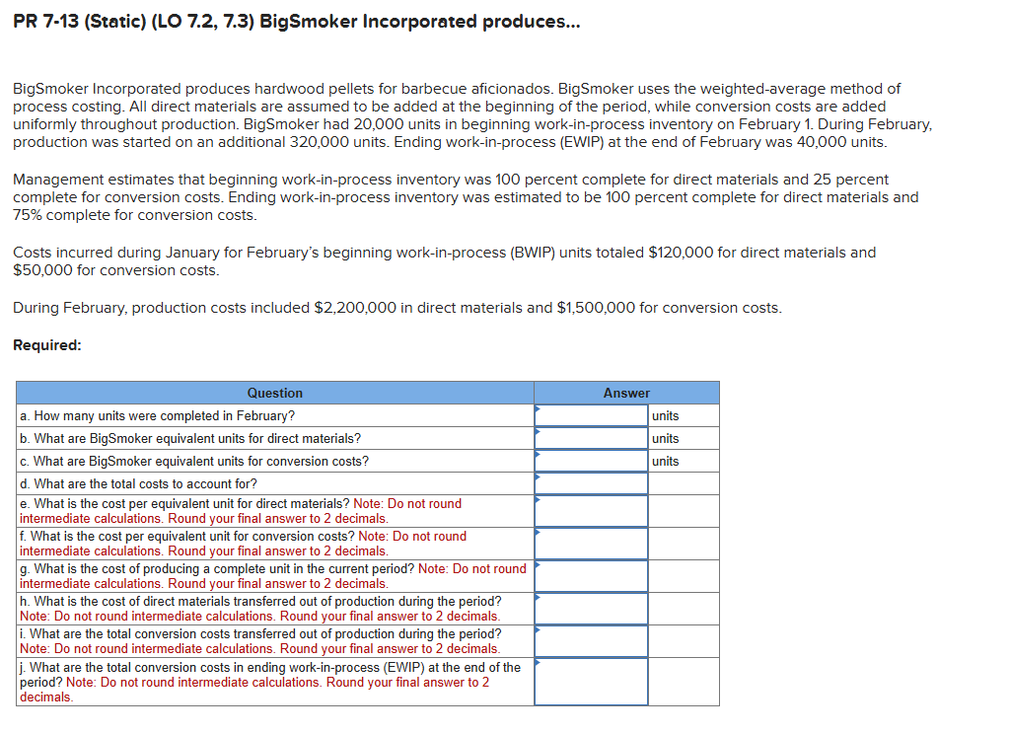Click the hint flag beside answer a
This screenshot has height=733, width=1009.
pos(538,409)
